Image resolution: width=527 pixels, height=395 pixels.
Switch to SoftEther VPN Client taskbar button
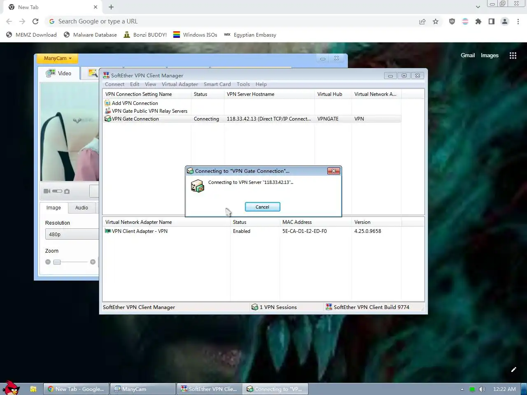click(x=210, y=389)
